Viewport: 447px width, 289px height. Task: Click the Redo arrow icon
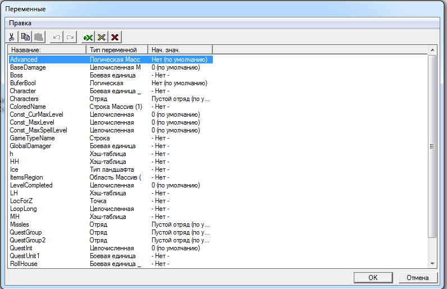point(70,37)
